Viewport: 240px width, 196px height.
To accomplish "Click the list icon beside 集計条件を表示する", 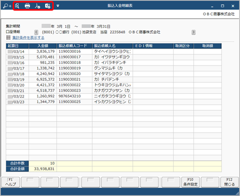I will coord(9,38).
